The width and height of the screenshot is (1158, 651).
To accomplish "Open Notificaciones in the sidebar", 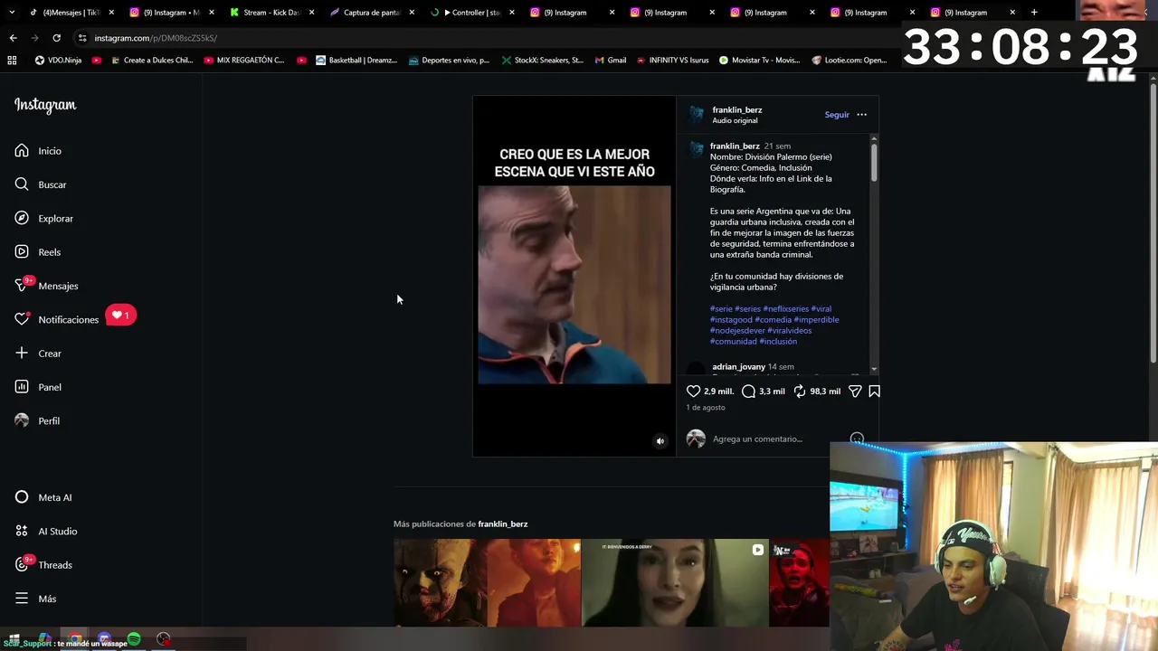I will point(56,319).
